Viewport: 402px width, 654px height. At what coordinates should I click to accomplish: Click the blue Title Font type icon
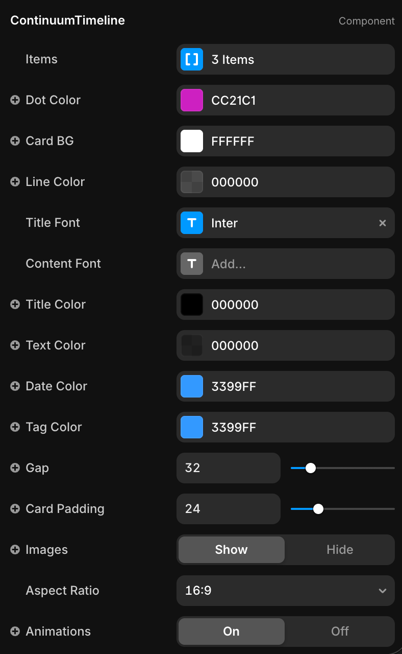click(192, 223)
